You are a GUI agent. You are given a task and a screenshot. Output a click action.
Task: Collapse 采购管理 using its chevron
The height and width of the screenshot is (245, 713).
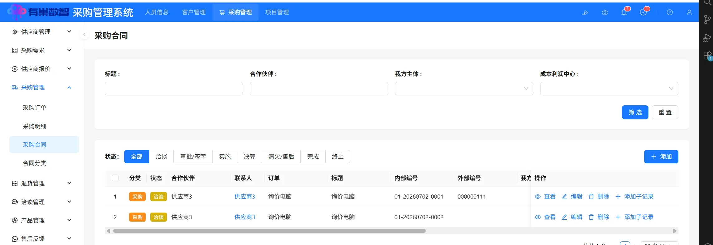[69, 88]
